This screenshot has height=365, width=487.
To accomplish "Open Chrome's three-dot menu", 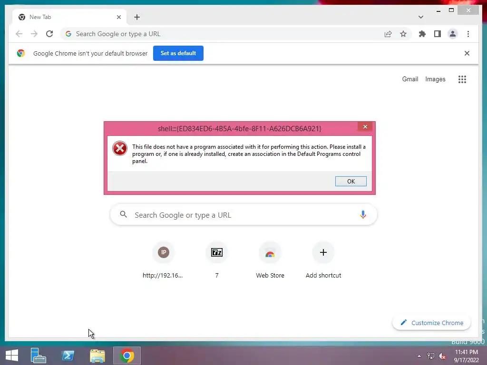I will 468,34.
